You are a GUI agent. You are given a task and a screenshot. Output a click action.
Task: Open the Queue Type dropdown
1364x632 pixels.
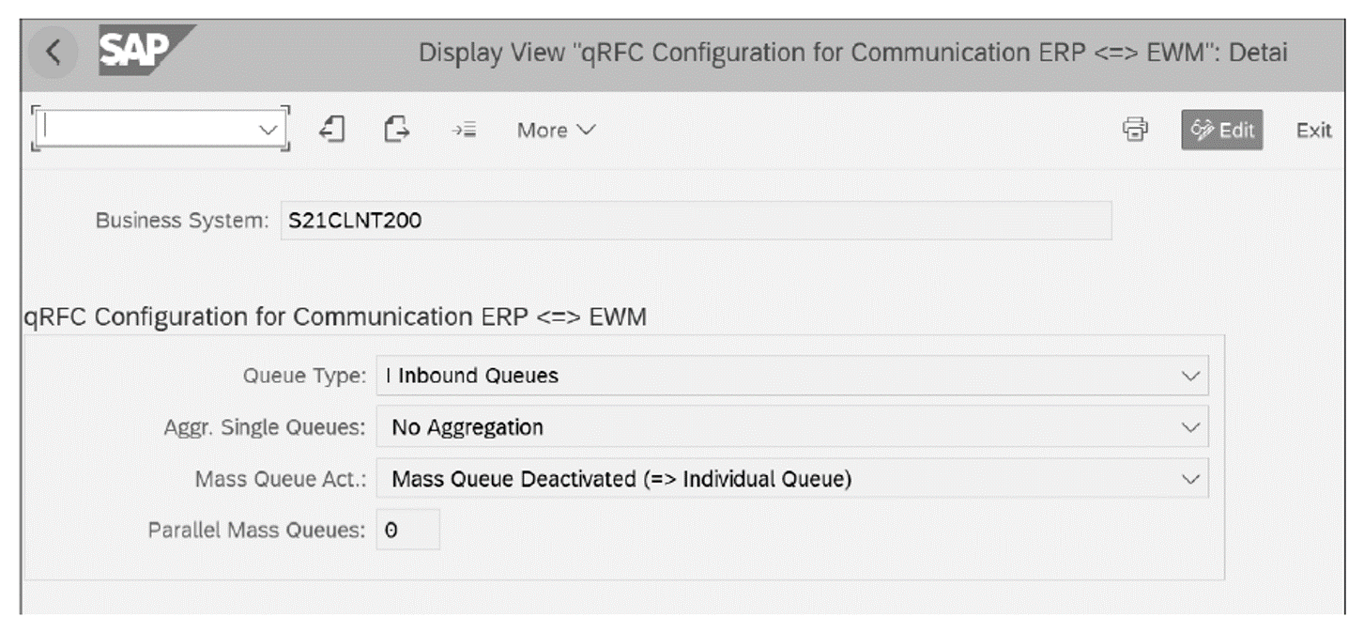tap(1189, 376)
